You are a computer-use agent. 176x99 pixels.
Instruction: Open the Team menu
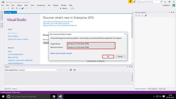coord(26,5)
